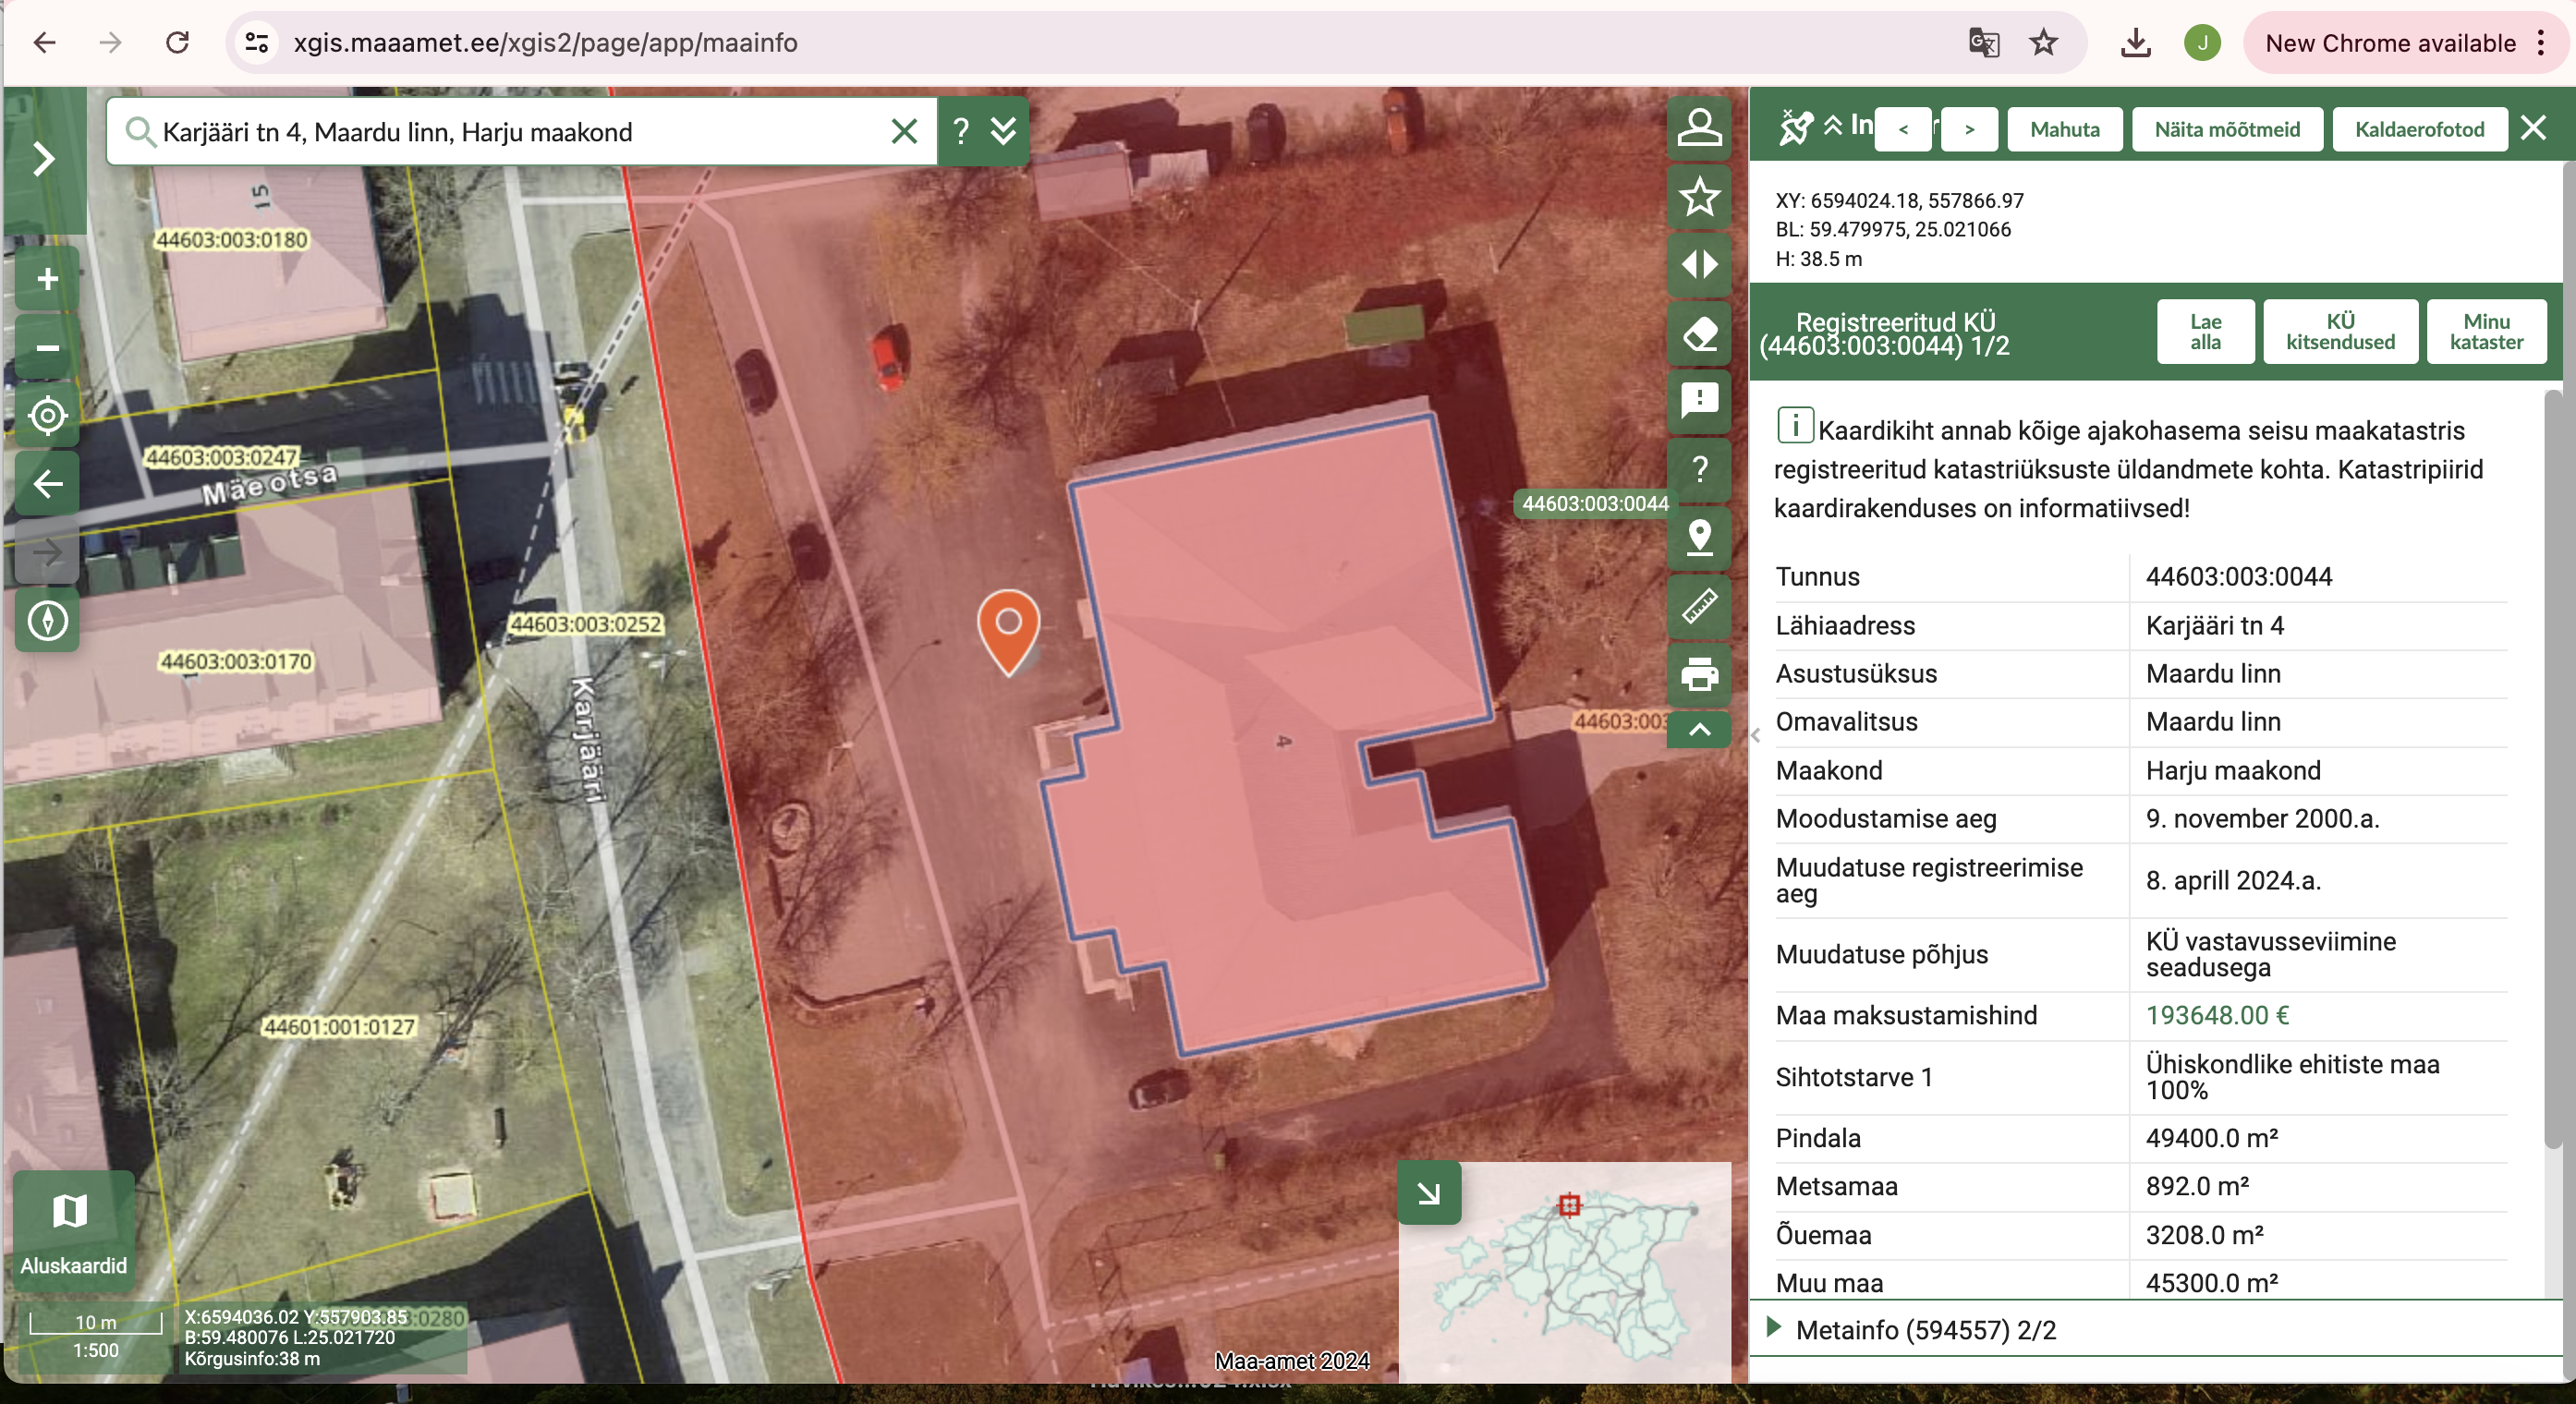
Task: Click the print map icon
Action: click(x=1699, y=674)
